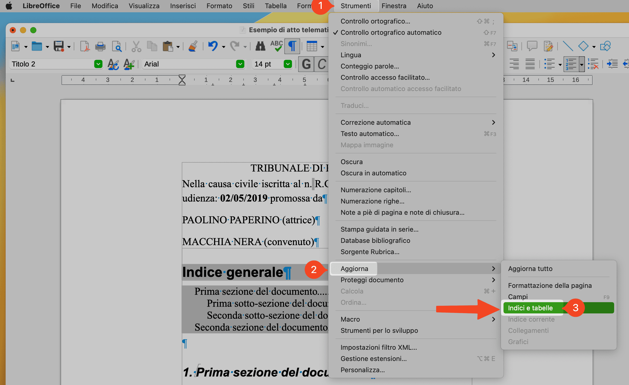Image resolution: width=629 pixels, height=385 pixels.
Task: Open the Finestra menu
Action: click(394, 6)
